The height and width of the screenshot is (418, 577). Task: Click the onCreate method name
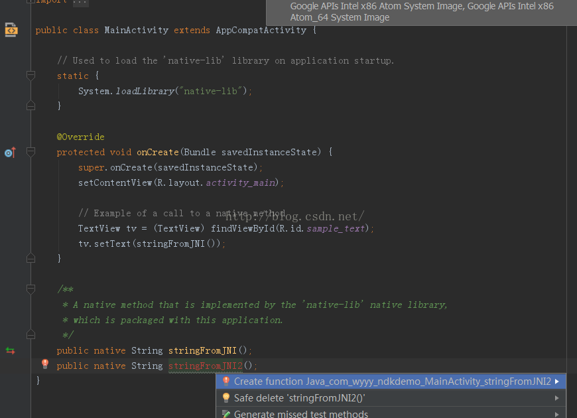(157, 152)
